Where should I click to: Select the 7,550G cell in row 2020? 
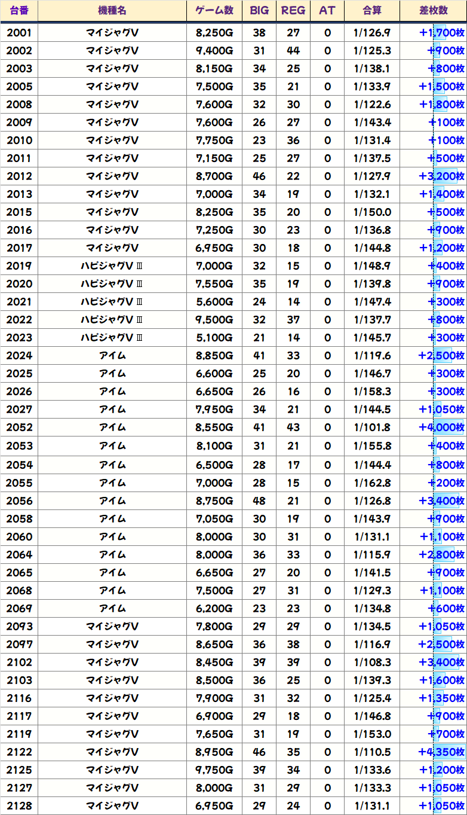coord(214,284)
